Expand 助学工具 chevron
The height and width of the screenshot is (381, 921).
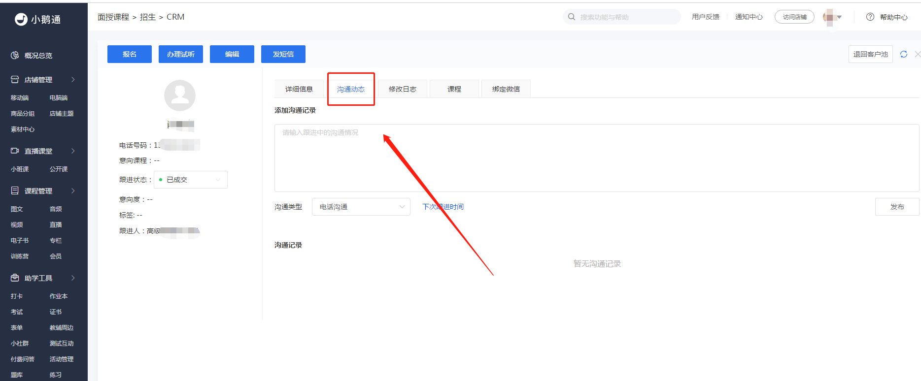pos(73,278)
